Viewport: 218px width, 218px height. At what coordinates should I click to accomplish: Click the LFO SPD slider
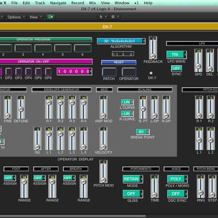(x=198, y=60)
